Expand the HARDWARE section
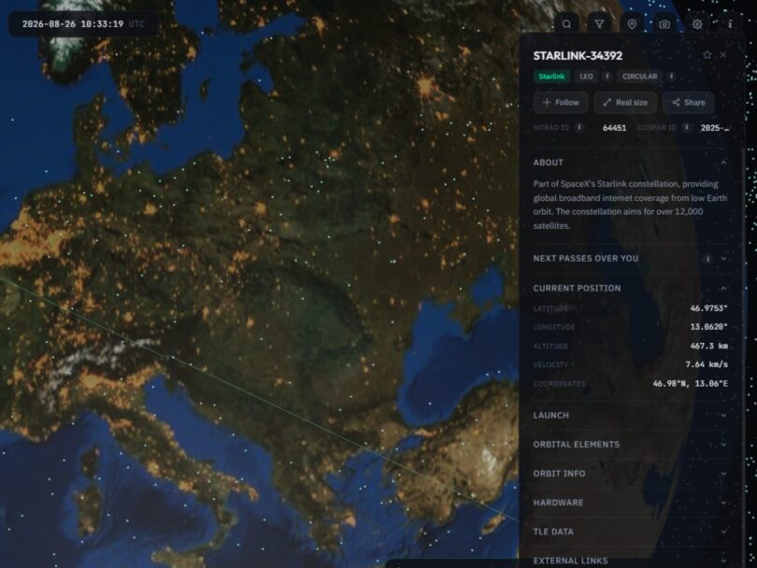 click(x=630, y=503)
